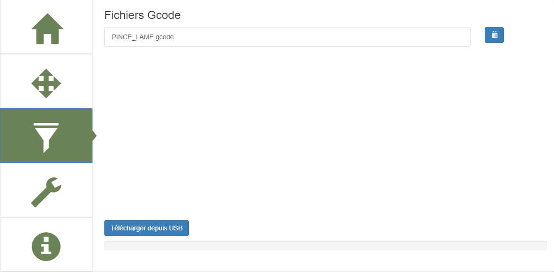Click the trash can icon
Image resolution: width=554 pixels, height=272 pixels.
(494, 35)
